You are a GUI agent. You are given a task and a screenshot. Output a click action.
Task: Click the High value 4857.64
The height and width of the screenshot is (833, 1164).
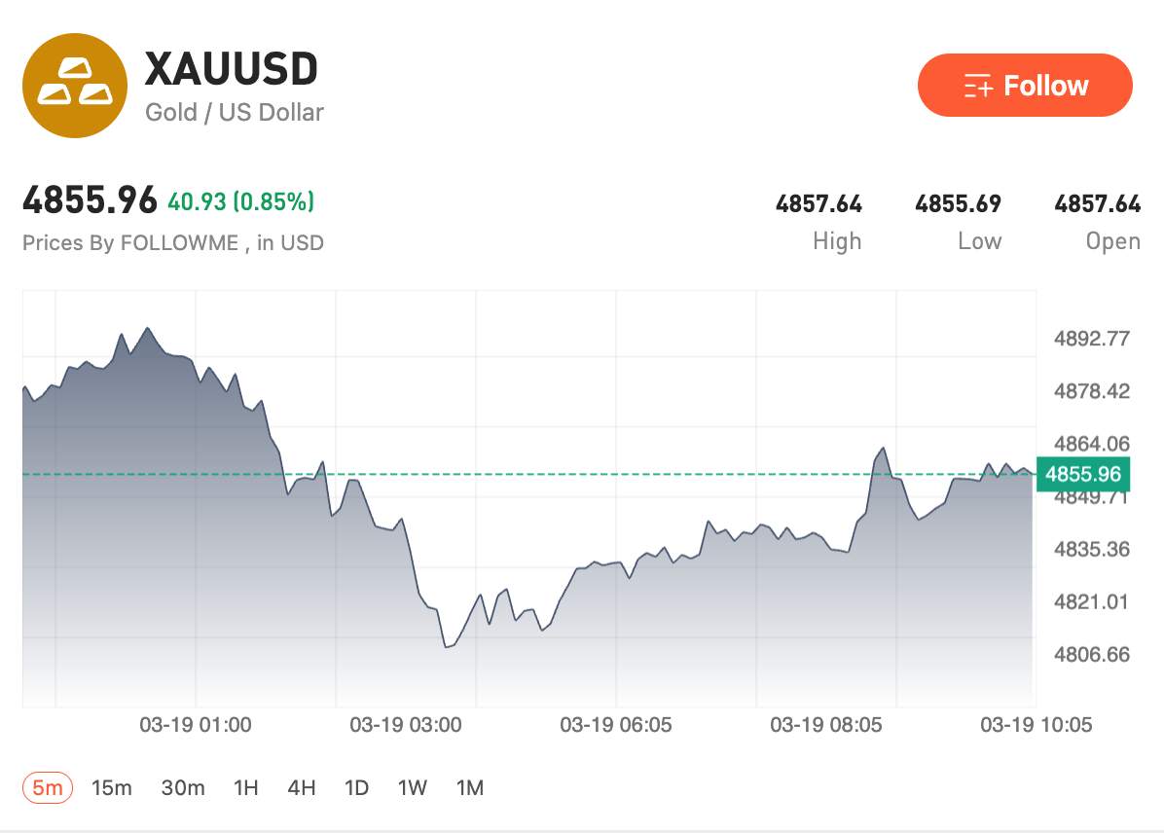[818, 204]
